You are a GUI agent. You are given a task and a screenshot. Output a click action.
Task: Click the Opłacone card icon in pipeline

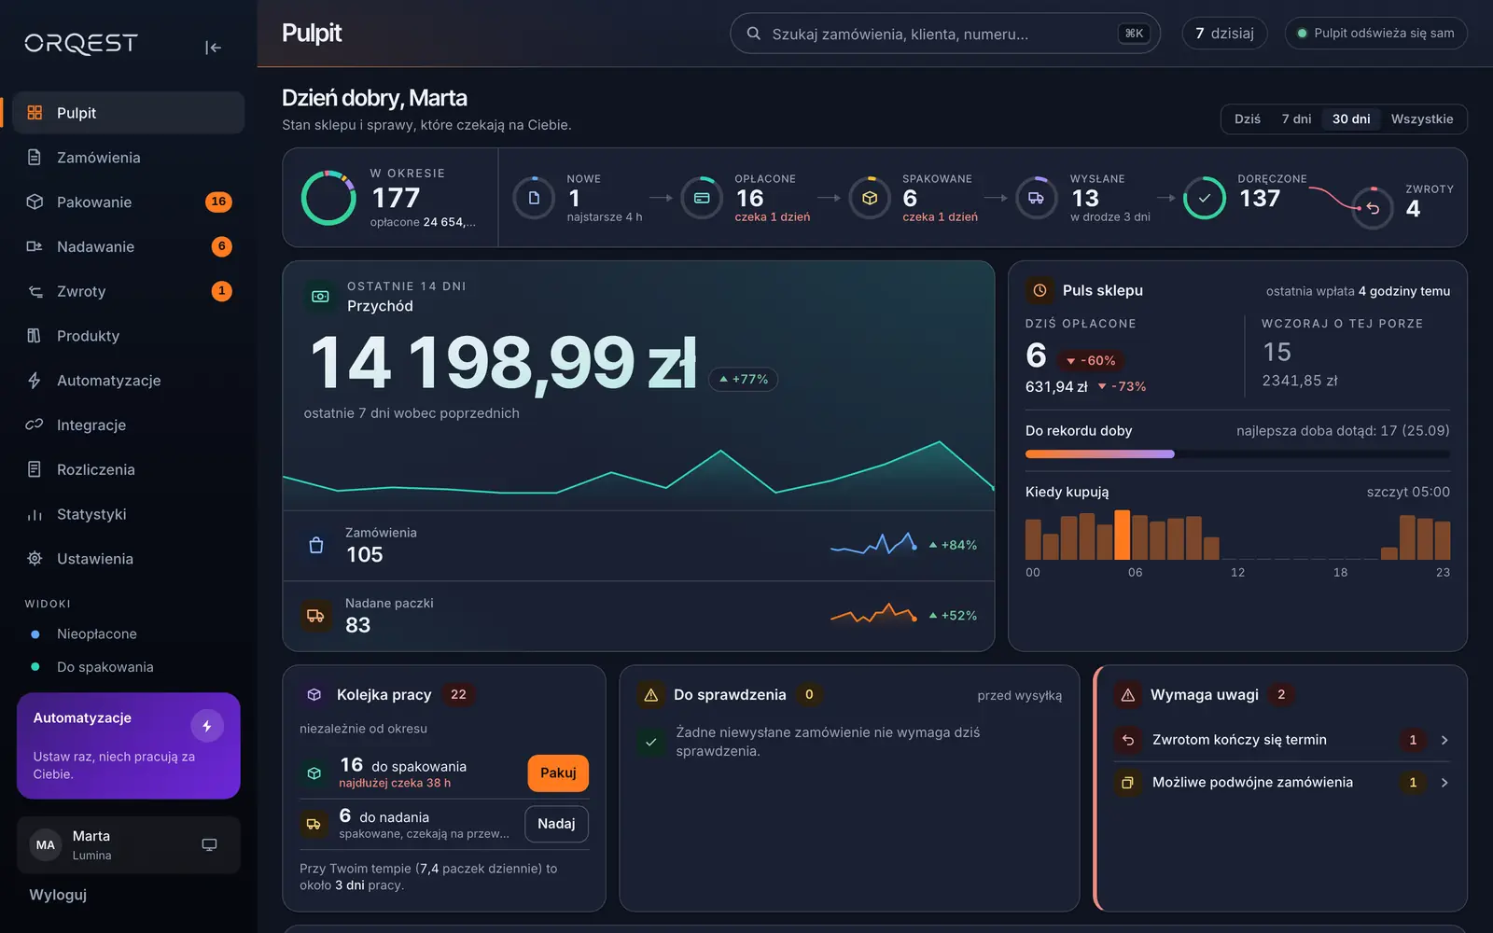tap(702, 198)
